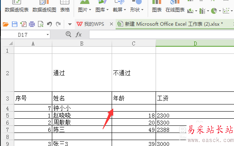Click the salary cell 2300

[x=195, y=115]
